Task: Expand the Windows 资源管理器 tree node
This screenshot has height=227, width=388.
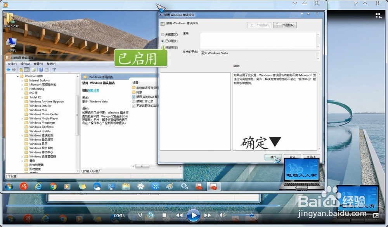Action: 22,157
